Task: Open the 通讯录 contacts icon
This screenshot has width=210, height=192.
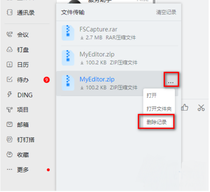Action: point(9,12)
